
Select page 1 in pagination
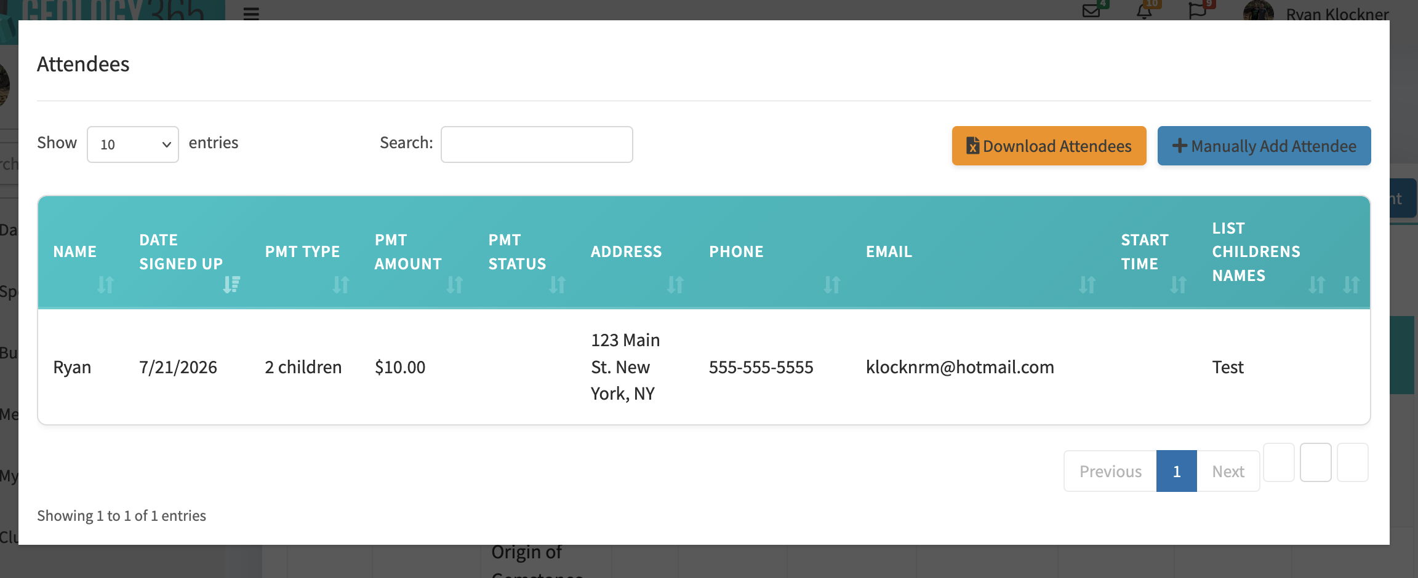tap(1177, 471)
